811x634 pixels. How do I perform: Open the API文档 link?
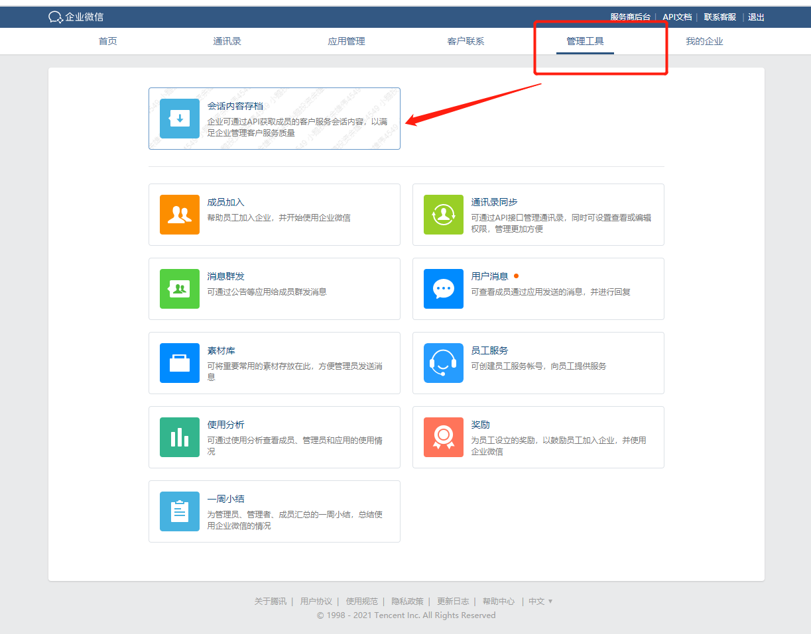(x=677, y=17)
